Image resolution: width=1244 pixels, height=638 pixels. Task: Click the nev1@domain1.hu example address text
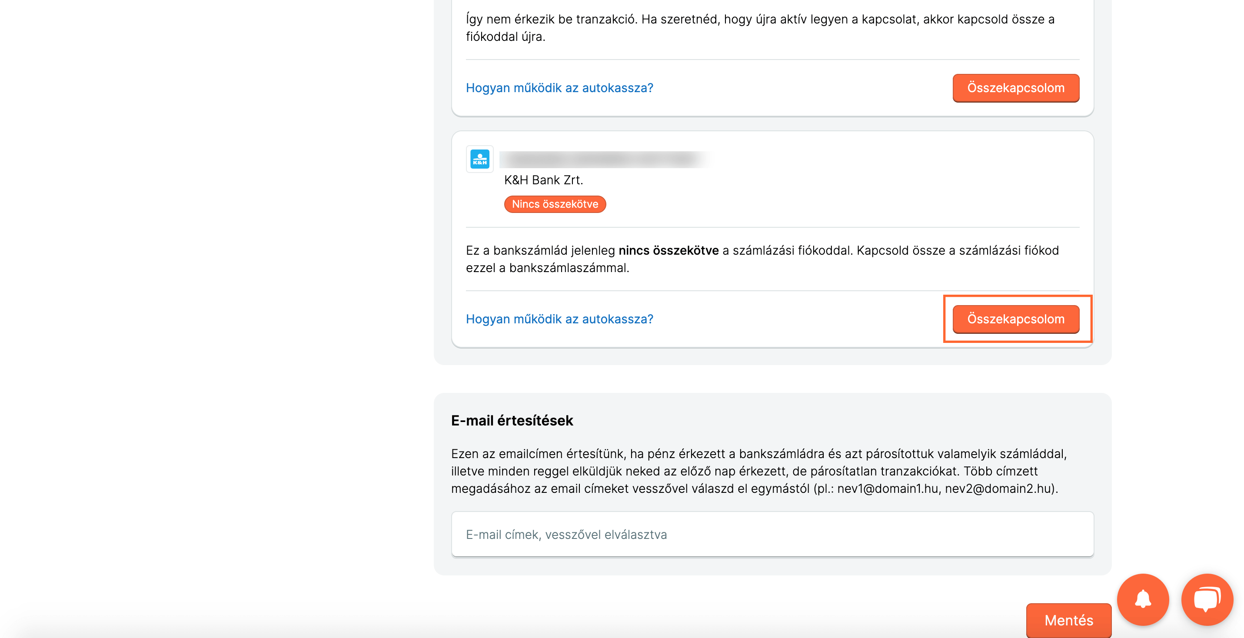click(x=887, y=489)
